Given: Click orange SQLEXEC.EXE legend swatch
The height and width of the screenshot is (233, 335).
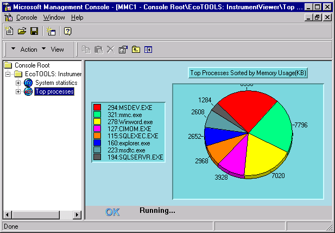Looking at the screenshot, I should coord(97,136).
